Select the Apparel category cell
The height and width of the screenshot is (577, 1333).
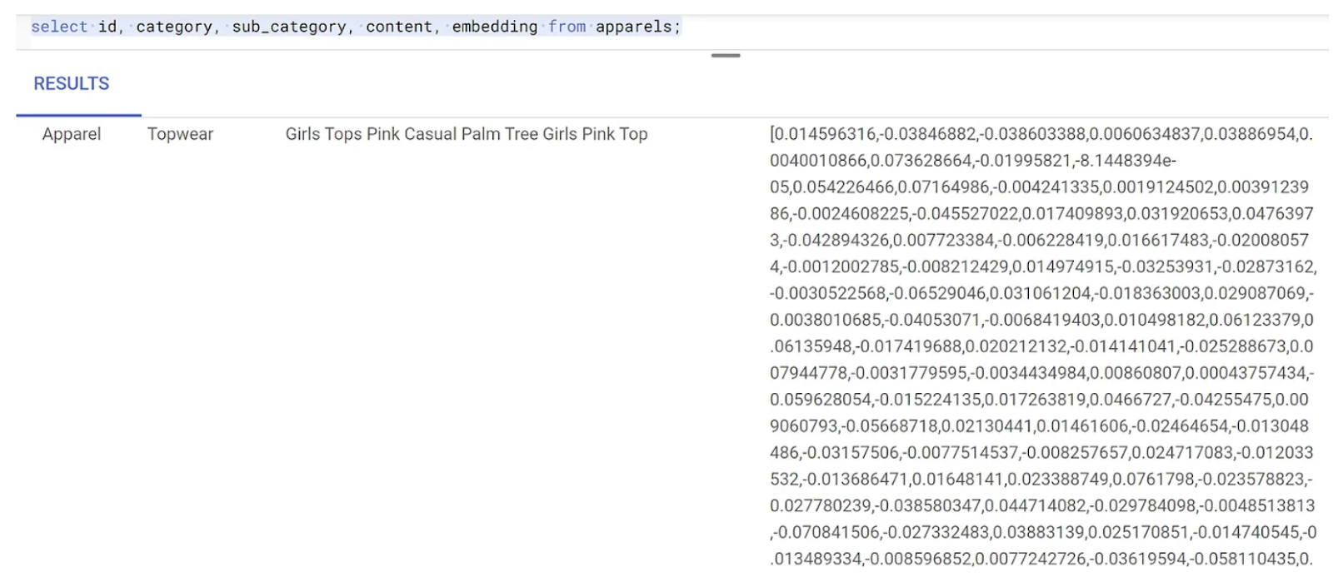click(x=72, y=134)
